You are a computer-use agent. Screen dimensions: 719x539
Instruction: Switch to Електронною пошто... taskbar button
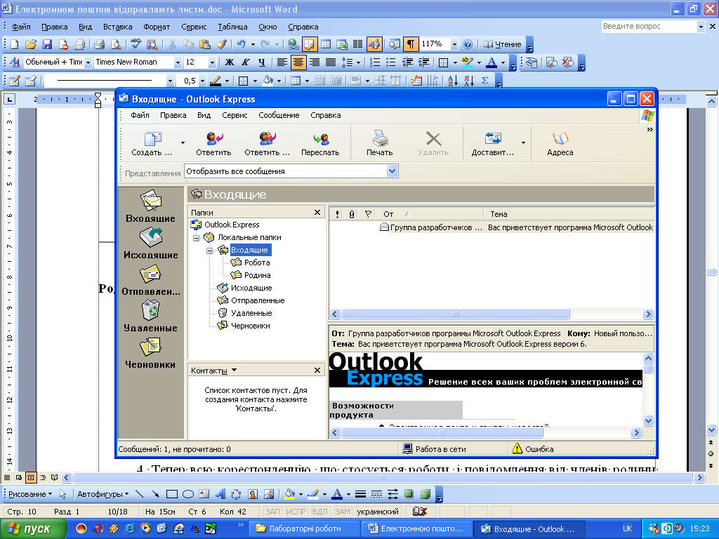416,529
